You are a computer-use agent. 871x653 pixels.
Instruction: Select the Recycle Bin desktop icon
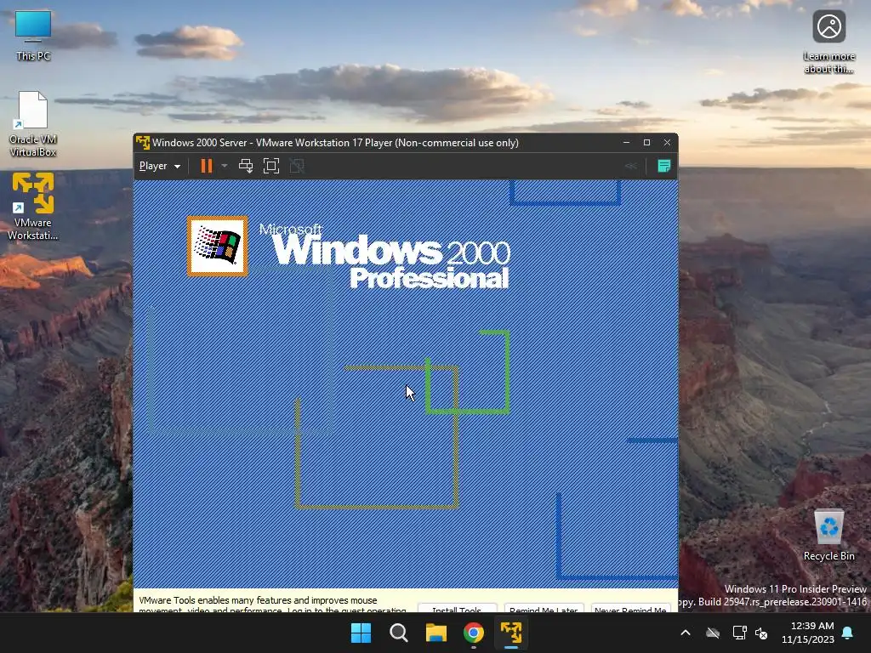pos(828,535)
